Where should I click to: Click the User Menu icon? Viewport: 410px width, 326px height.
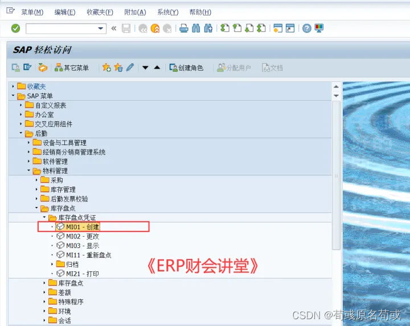tap(16, 68)
